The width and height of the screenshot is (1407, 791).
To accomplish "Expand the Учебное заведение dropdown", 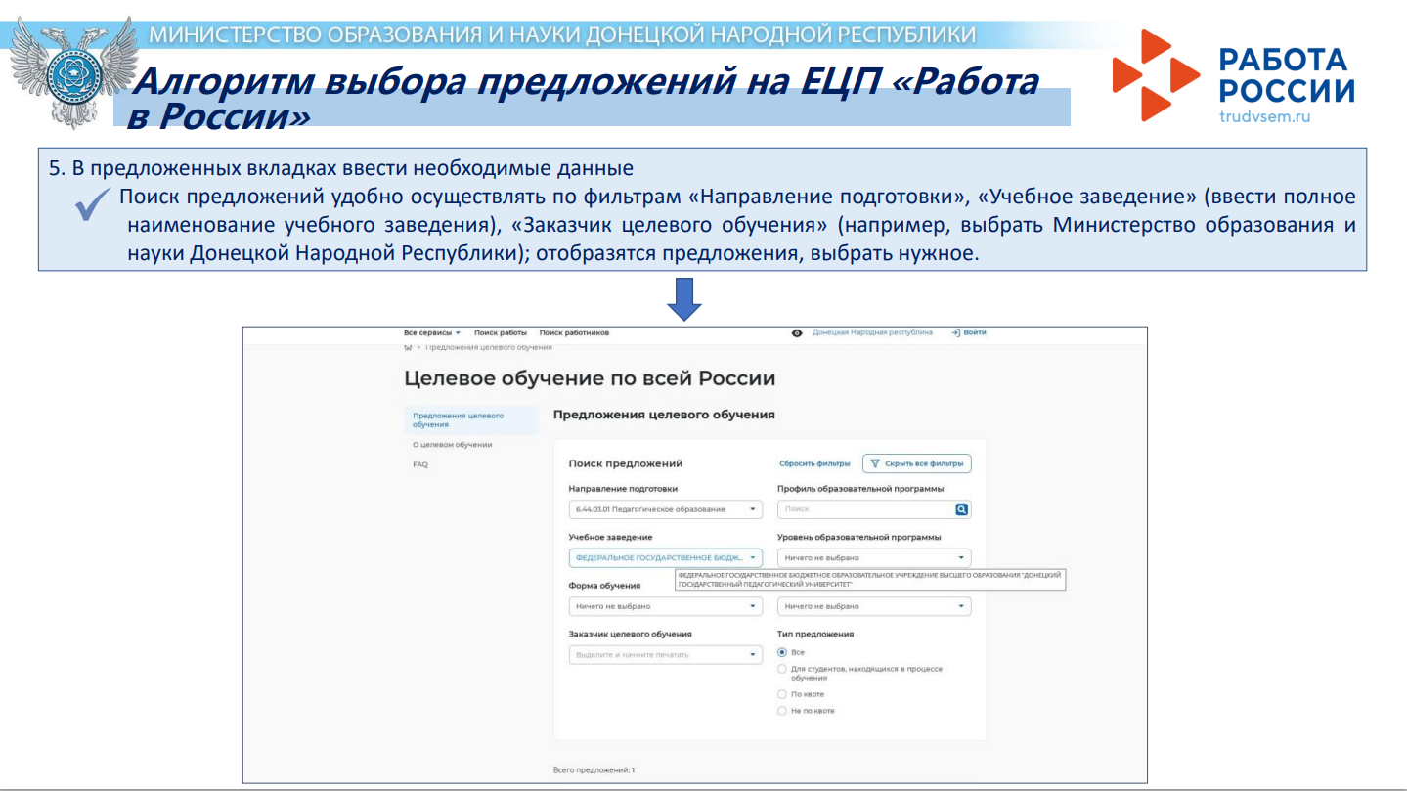I will [665, 558].
